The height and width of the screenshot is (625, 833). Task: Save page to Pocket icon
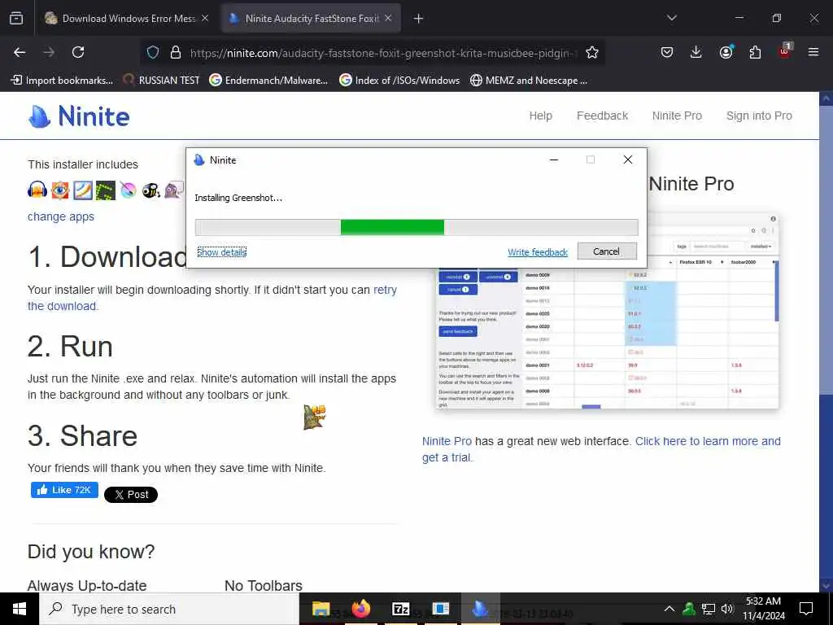click(x=667, y=52)
